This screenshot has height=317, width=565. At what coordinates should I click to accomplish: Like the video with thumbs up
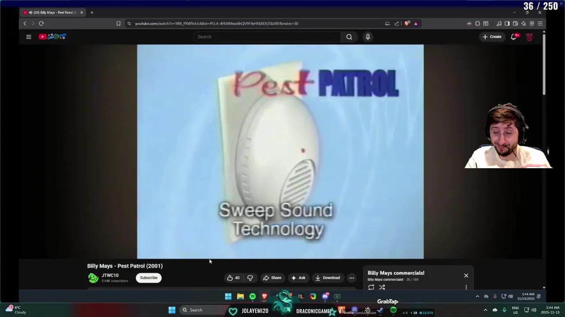coord(233,278)
